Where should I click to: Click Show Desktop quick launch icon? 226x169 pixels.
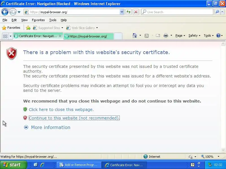[x=36, y=165]
